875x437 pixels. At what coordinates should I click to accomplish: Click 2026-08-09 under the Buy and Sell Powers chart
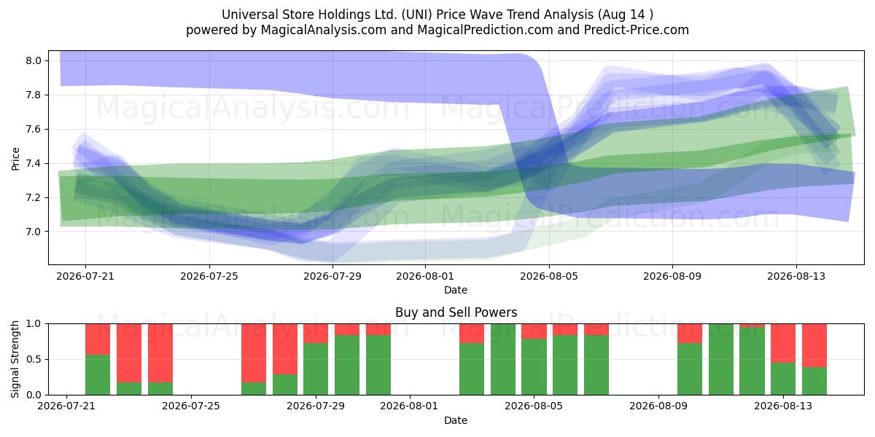coord(658,406)
